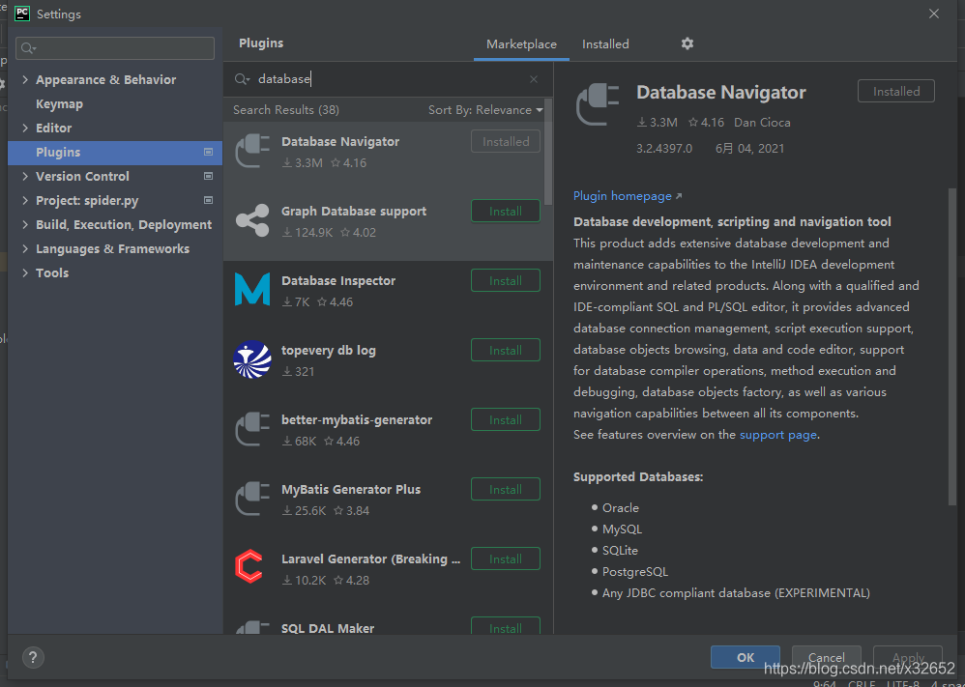Viewport: 965px width, 687px height.
Task: Select SQL DAL Maker plugin title
Action: point(328,628)
